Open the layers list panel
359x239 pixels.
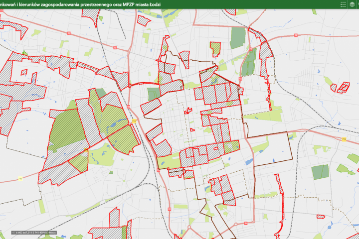[x=352, y=4]
